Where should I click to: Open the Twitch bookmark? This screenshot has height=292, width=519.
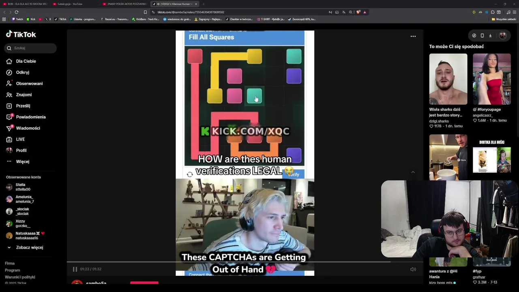pyautogui.click(x=17, y=19)
